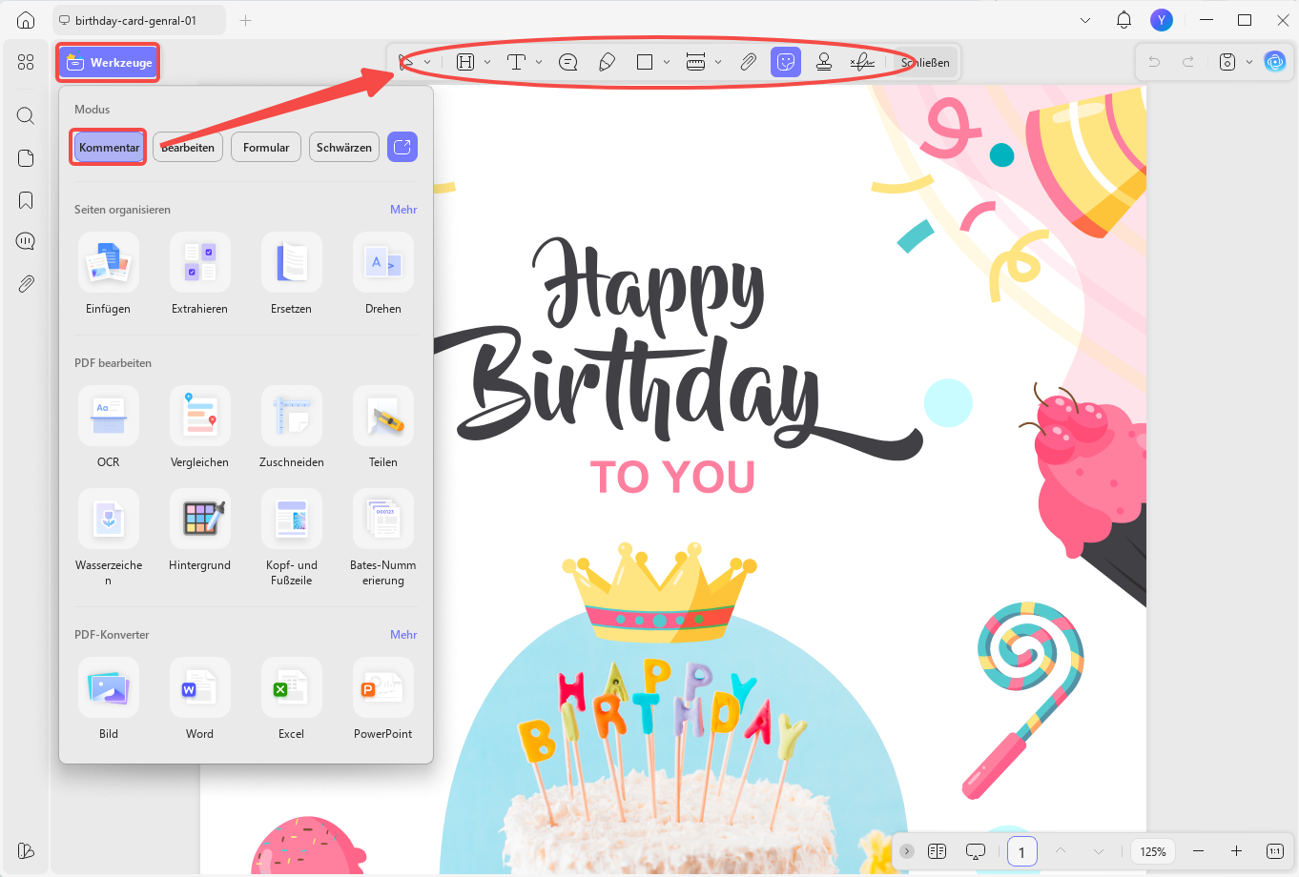
Task: Open the comments list sidebar icon
Action: pyautogui.click(x=26, y=241)
